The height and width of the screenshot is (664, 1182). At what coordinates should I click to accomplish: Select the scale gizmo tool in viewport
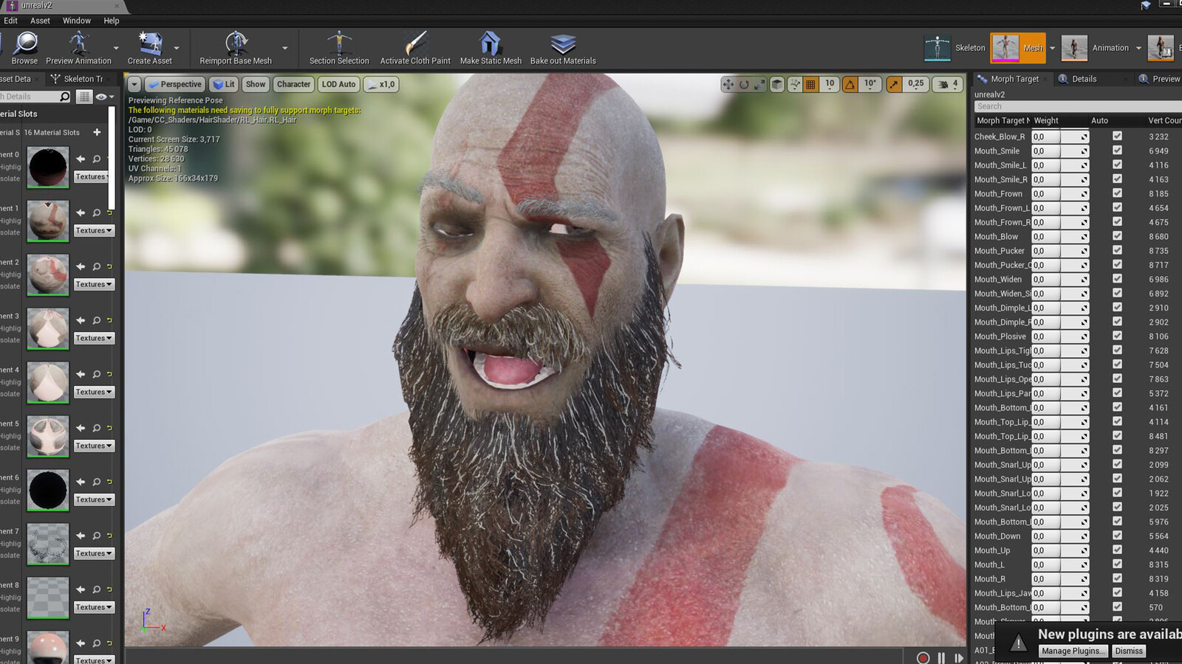(759, 85)
